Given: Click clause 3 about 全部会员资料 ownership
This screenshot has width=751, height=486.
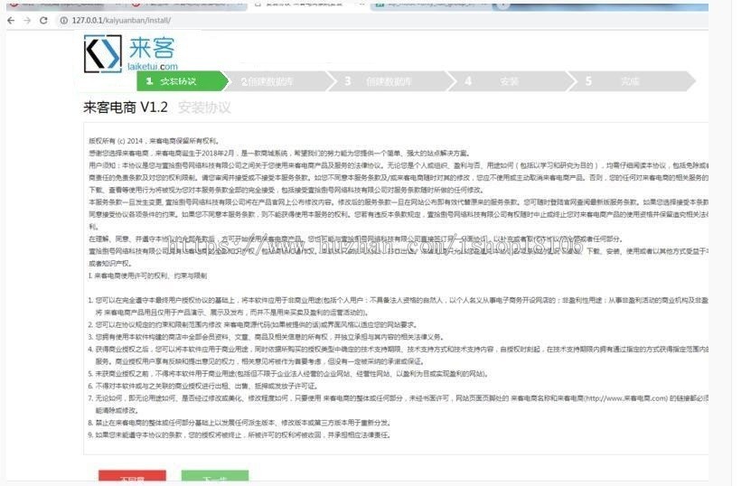Looking at the screenshot, I should [266, 337].
